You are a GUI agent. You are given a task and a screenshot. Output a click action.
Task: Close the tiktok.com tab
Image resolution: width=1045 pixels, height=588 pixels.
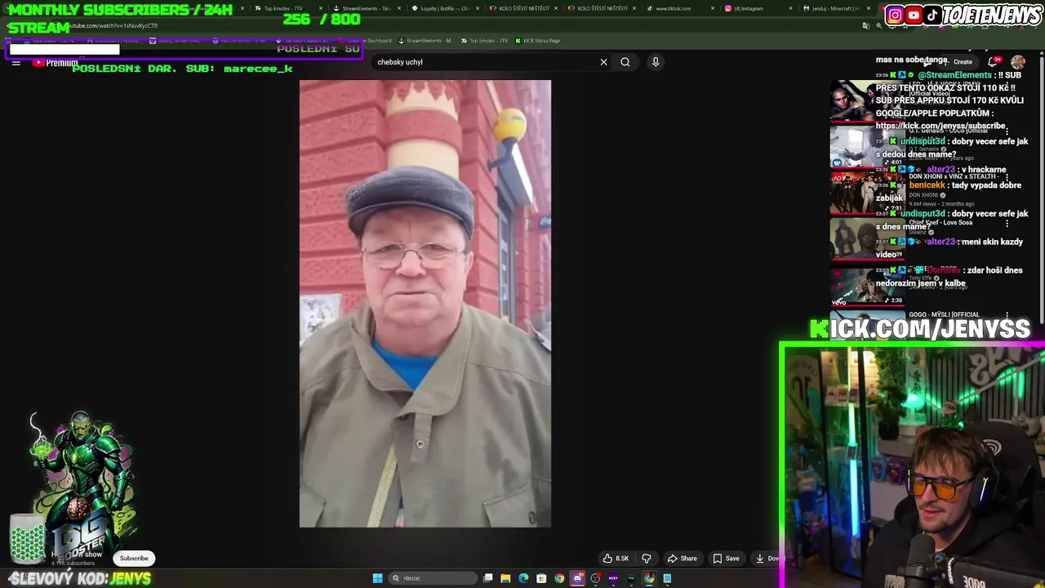pos(713,8)
